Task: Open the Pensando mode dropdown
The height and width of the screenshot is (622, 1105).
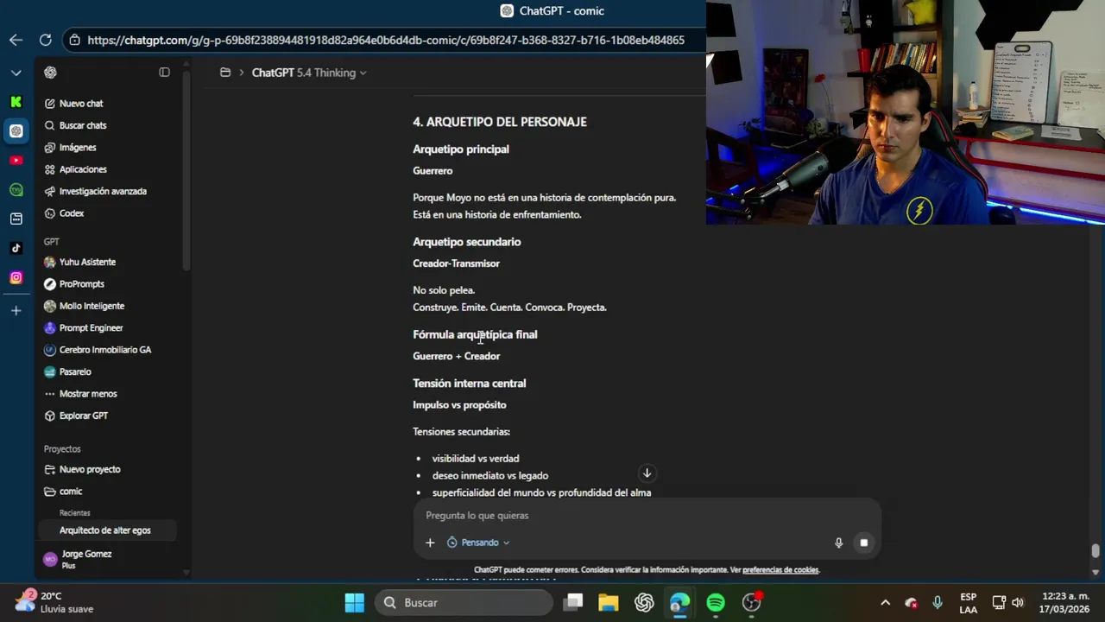Action: (x=478, y=543)
